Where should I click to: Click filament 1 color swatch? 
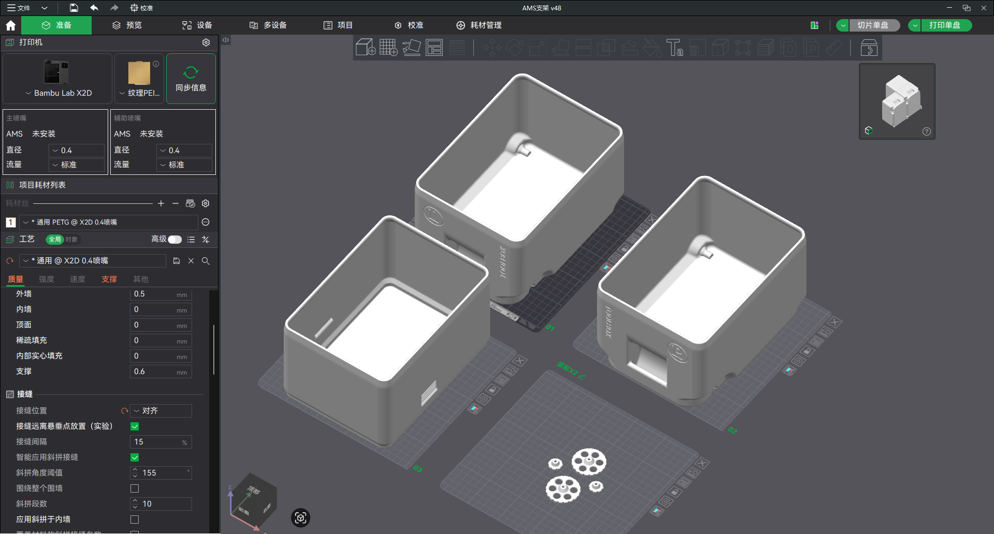tap(10, 222)
